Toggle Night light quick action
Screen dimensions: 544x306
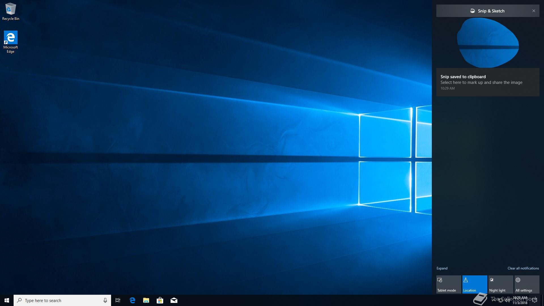pyautogui.click(x=501, y=284)
